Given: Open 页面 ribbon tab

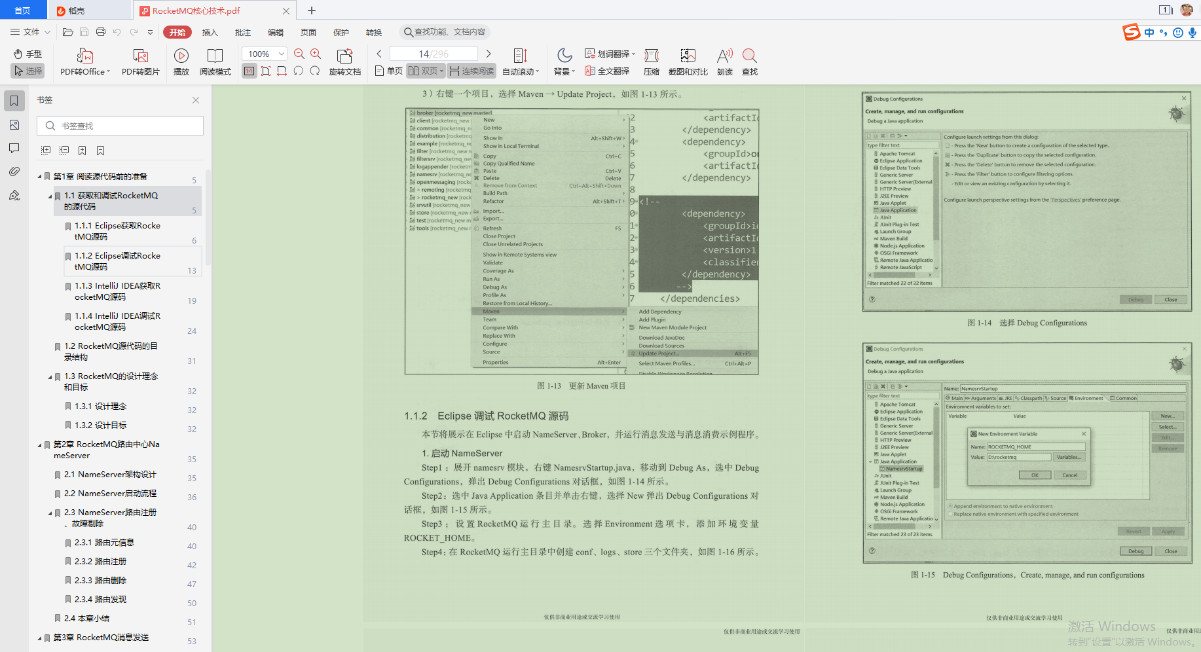Looking at the screenshot, I should 308,32.
